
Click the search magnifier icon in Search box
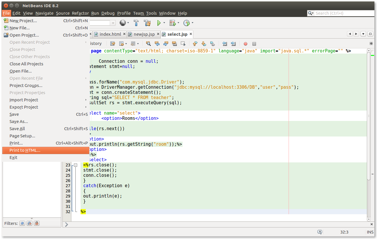point(310,13)
